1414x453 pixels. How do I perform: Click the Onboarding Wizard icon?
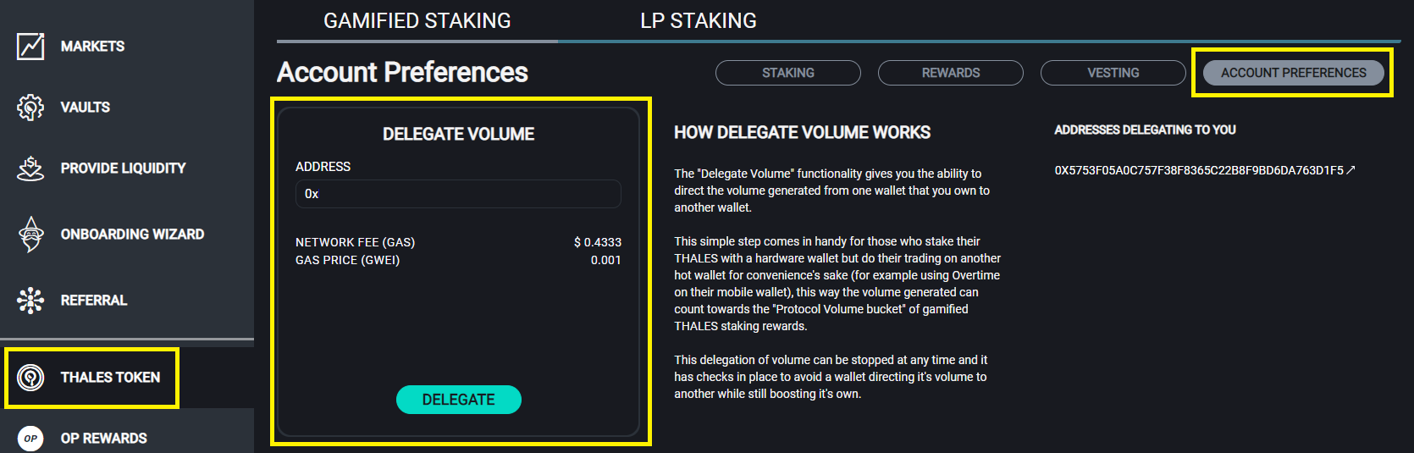(x=30, y=235)
